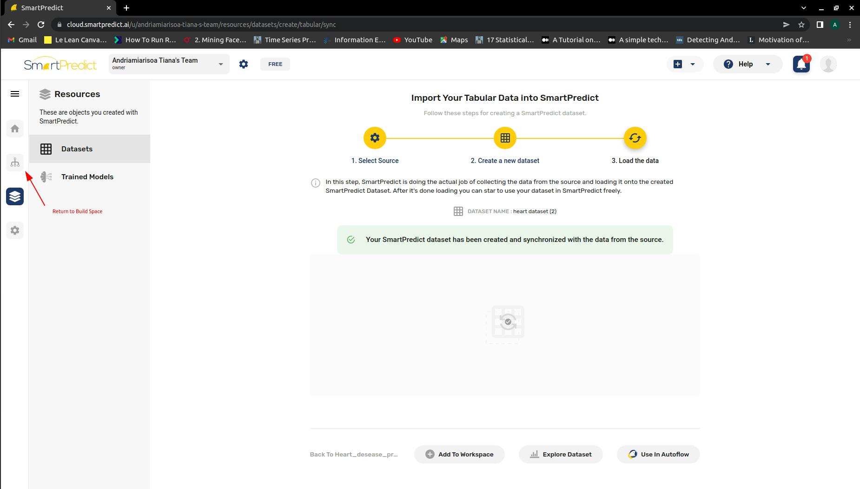Open A Tutorial on... bookmark
The height and width of the screenshot is (489, 860).
point(571,40)
